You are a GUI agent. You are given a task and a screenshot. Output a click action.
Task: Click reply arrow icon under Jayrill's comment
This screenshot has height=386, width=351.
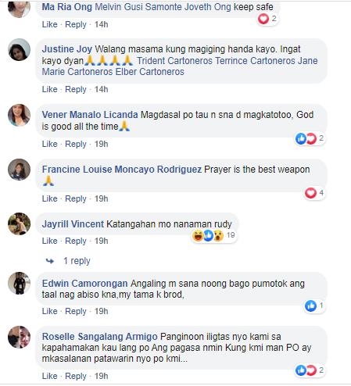(50, 261)
